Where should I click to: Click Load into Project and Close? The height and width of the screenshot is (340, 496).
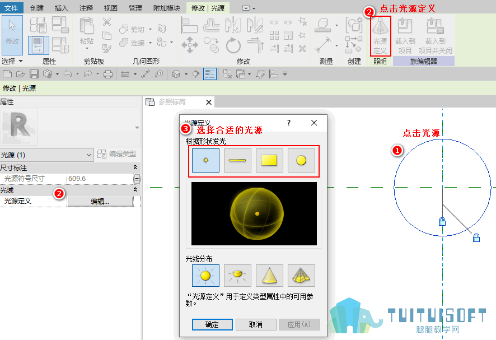436,36
